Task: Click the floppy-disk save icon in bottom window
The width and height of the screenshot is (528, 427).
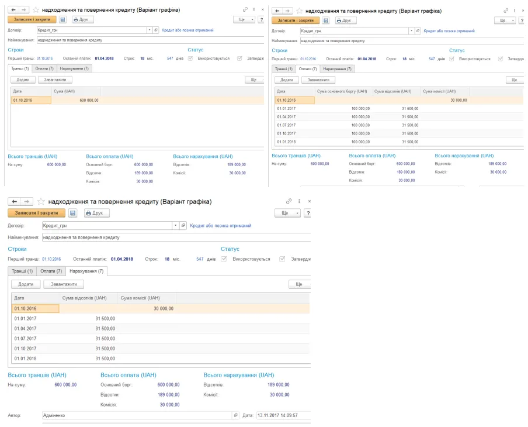Action: pyautogui.click(x=73, y=213)
